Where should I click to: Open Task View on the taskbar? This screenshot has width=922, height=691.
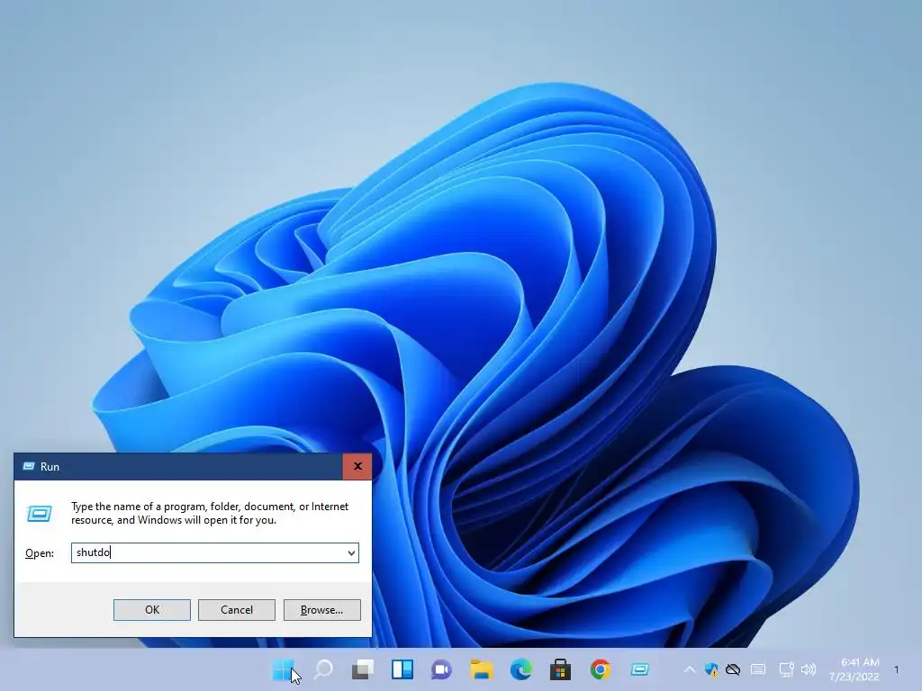tap(363, 669)
